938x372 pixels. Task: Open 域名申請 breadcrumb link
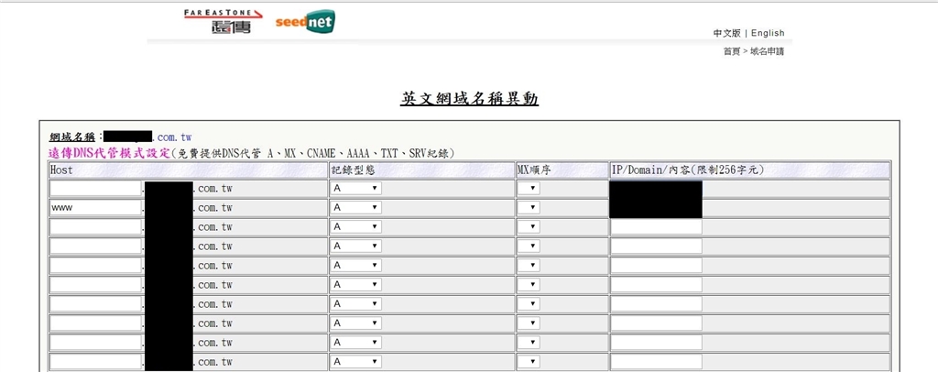point(767,51)
